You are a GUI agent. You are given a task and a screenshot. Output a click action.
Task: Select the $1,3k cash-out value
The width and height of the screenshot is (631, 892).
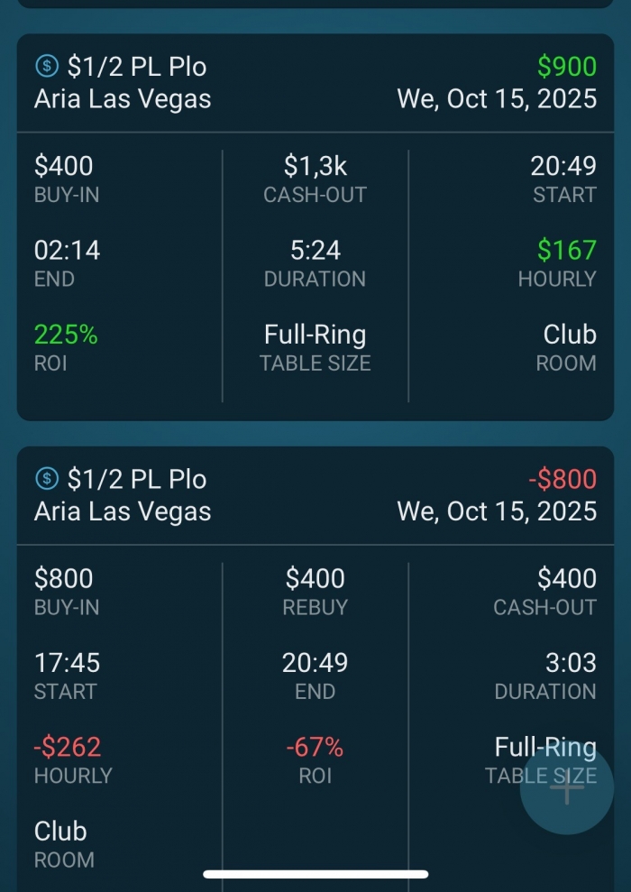(x=315, y=166)
